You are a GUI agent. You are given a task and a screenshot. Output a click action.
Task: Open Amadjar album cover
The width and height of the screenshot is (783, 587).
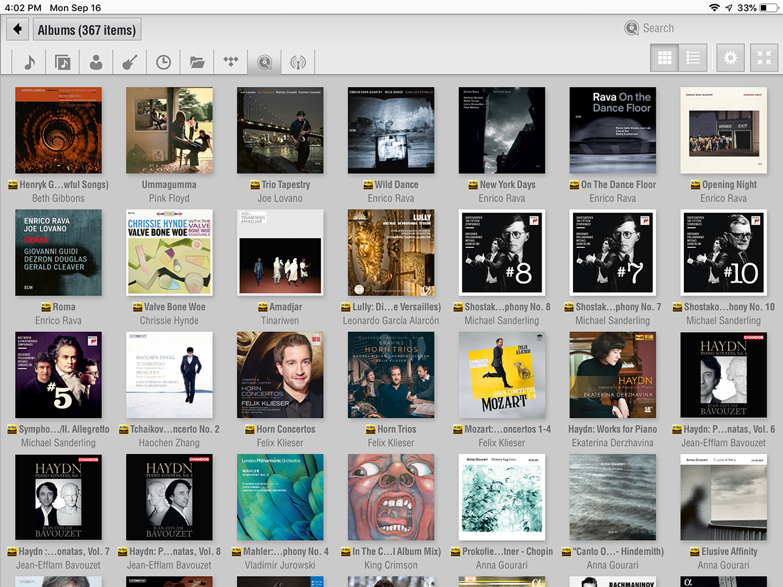pyautogui.click(x=280, y=252)
